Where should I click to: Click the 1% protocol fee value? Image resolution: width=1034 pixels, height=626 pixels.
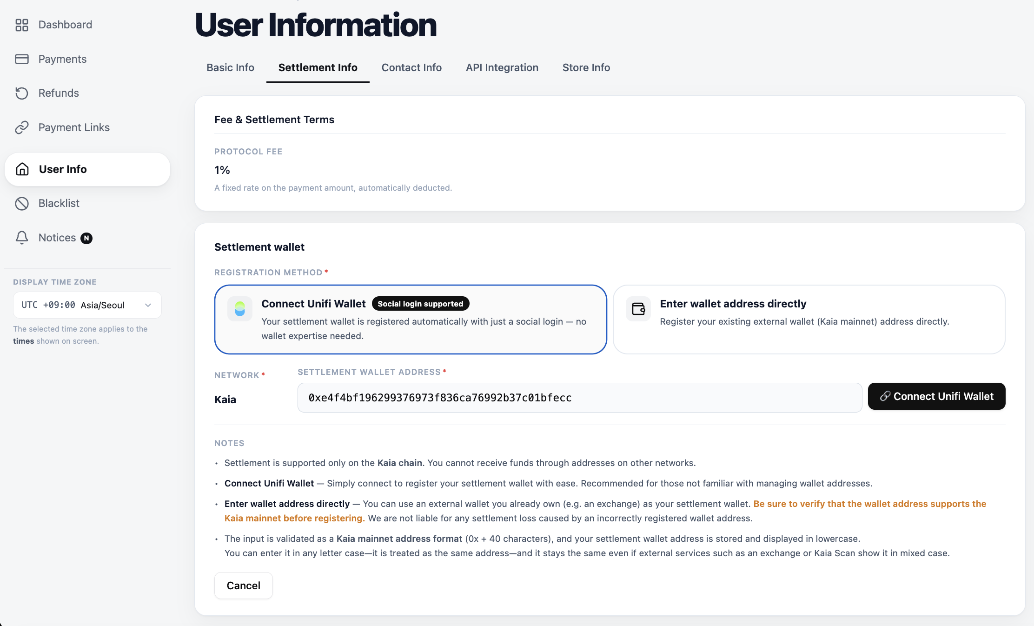(222, 170)
